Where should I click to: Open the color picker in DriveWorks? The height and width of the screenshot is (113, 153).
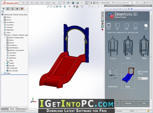[146, 26]
